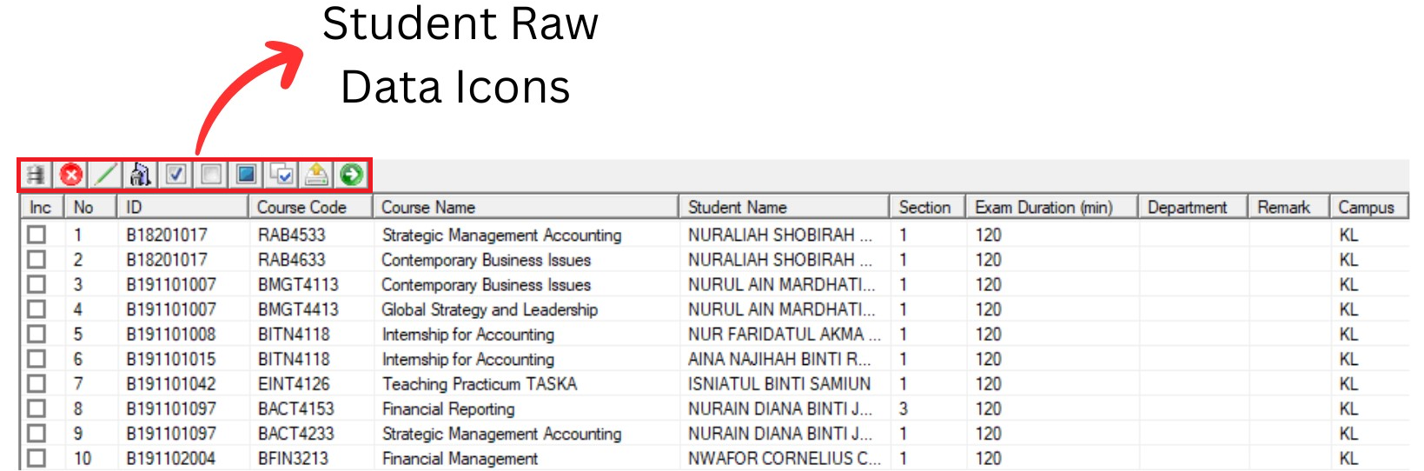Select the Teaching Practicum TASKA course cell
This screenshot has width=1424, height=471.
[x=479, y=384]
